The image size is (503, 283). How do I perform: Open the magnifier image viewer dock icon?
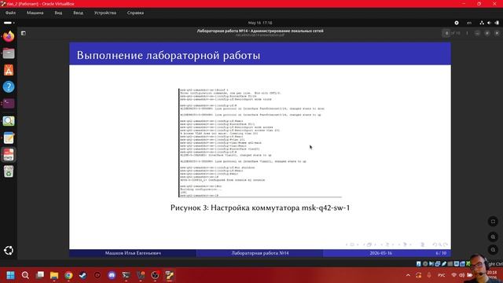(9, 121)
